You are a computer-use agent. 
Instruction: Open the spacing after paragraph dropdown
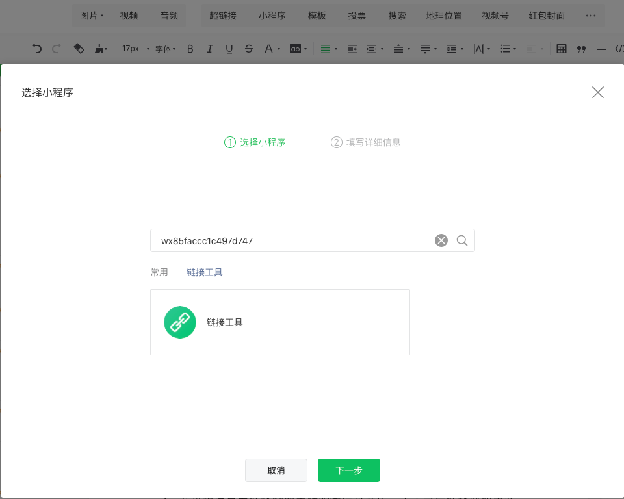pos(428,49)
